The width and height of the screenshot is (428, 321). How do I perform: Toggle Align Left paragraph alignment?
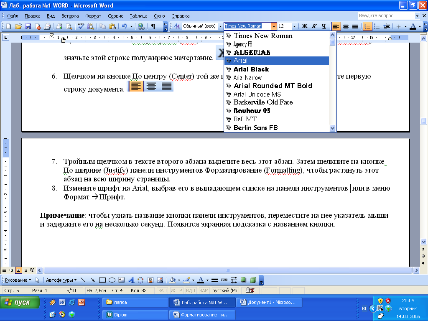coord(336,26)
